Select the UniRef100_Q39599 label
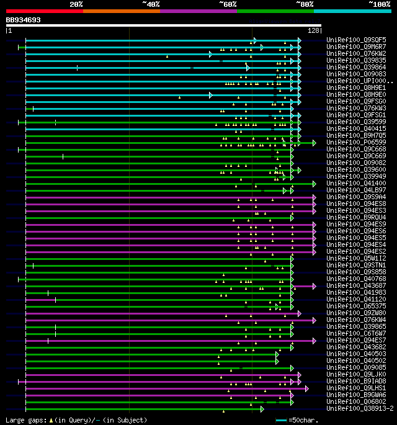This screenshot has width=397, height=425. tap(356, 122)
